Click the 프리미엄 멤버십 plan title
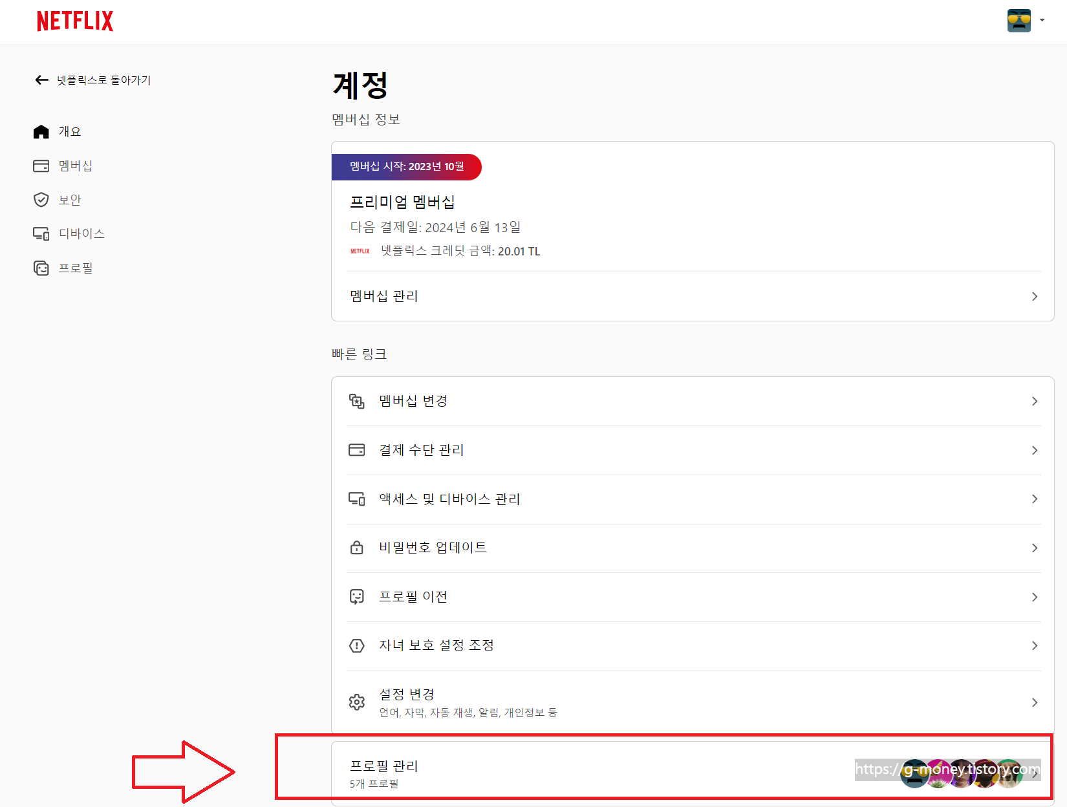The image size is (1067, 807). (x=402, y=202)
